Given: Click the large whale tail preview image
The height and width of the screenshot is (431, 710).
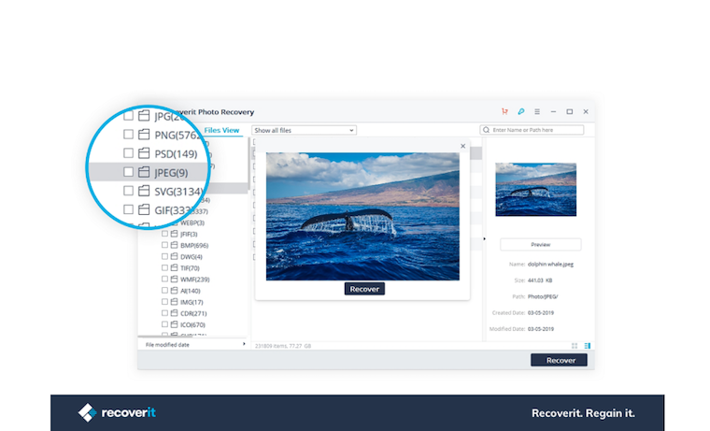Looking at the screenshot, I should (362, 217).
